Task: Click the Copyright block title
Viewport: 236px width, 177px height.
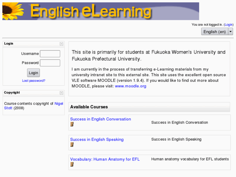Action: coord(12,93)
